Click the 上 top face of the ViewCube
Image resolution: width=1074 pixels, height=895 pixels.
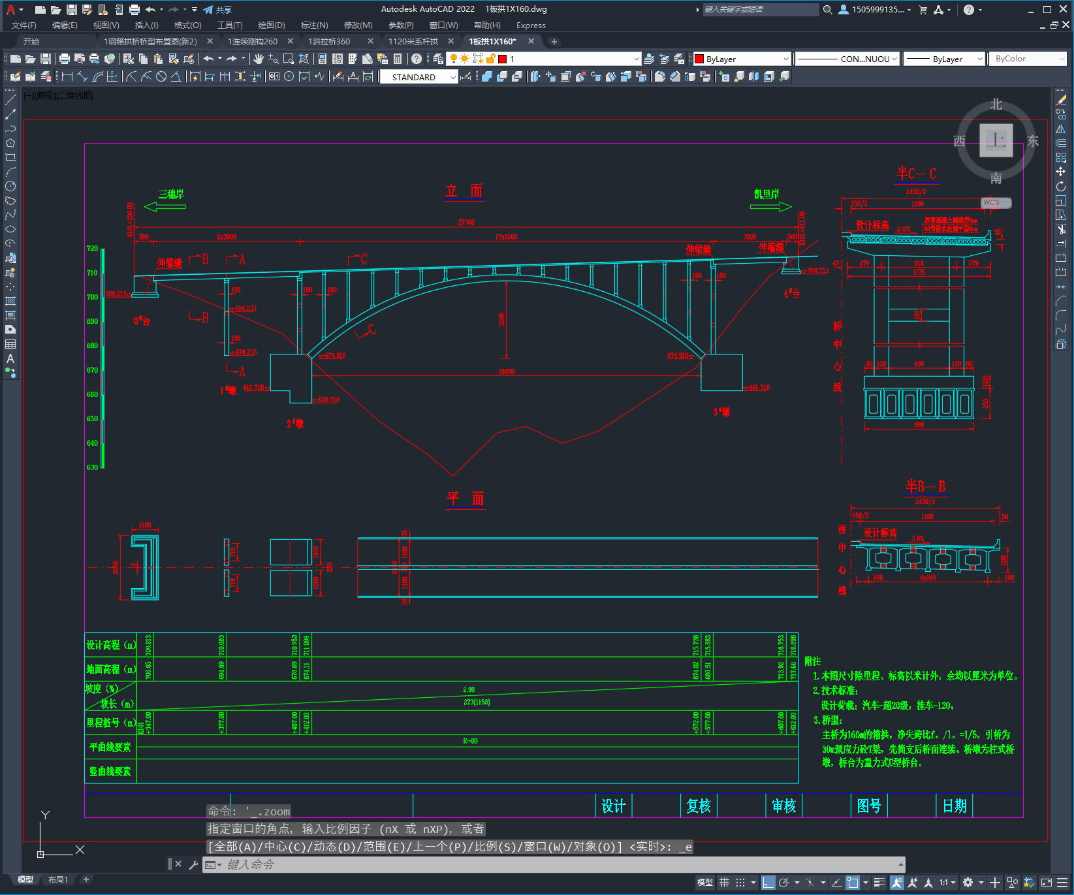pos(996,140)
